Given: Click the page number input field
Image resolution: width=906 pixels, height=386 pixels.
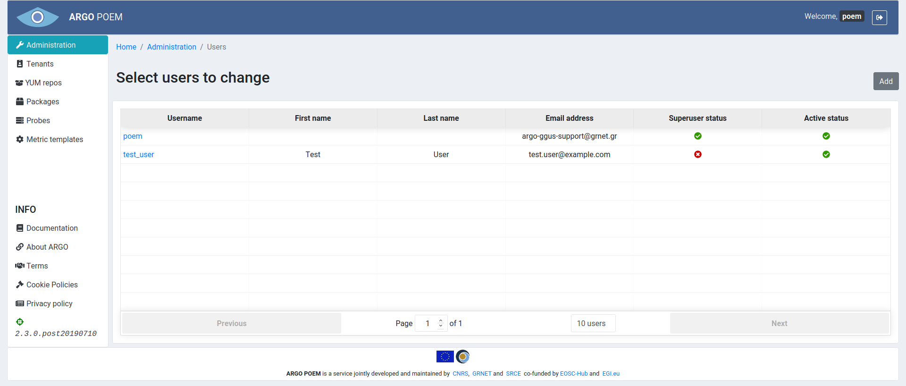Looking at the screenshot, I should coord(427,323).
